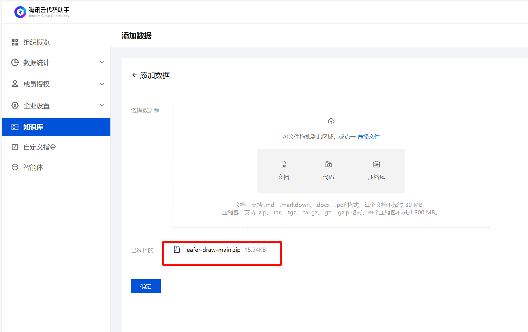This screenshot has width=528, height=332.
Task: Click the Tencent Cloud CodeBuddy logo
Action: point(20,12)
